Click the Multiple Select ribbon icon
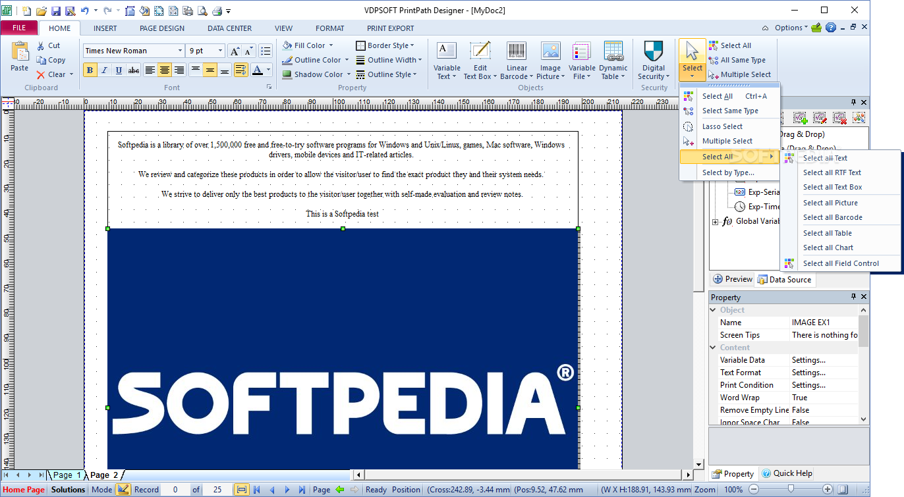Image resolution: width=904 pixels, height=497 pixels. (713, 74)
